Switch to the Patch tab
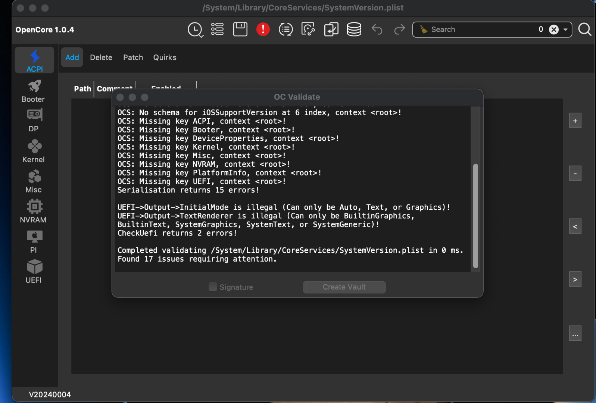This screenshot has height=403, width=596. pos(133,57)
